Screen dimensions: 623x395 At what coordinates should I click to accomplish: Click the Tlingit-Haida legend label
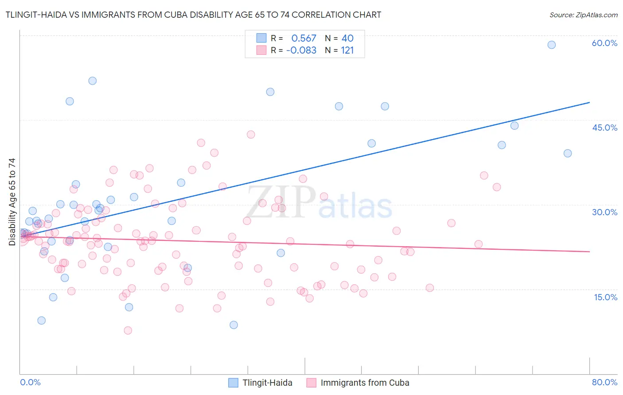267,383
